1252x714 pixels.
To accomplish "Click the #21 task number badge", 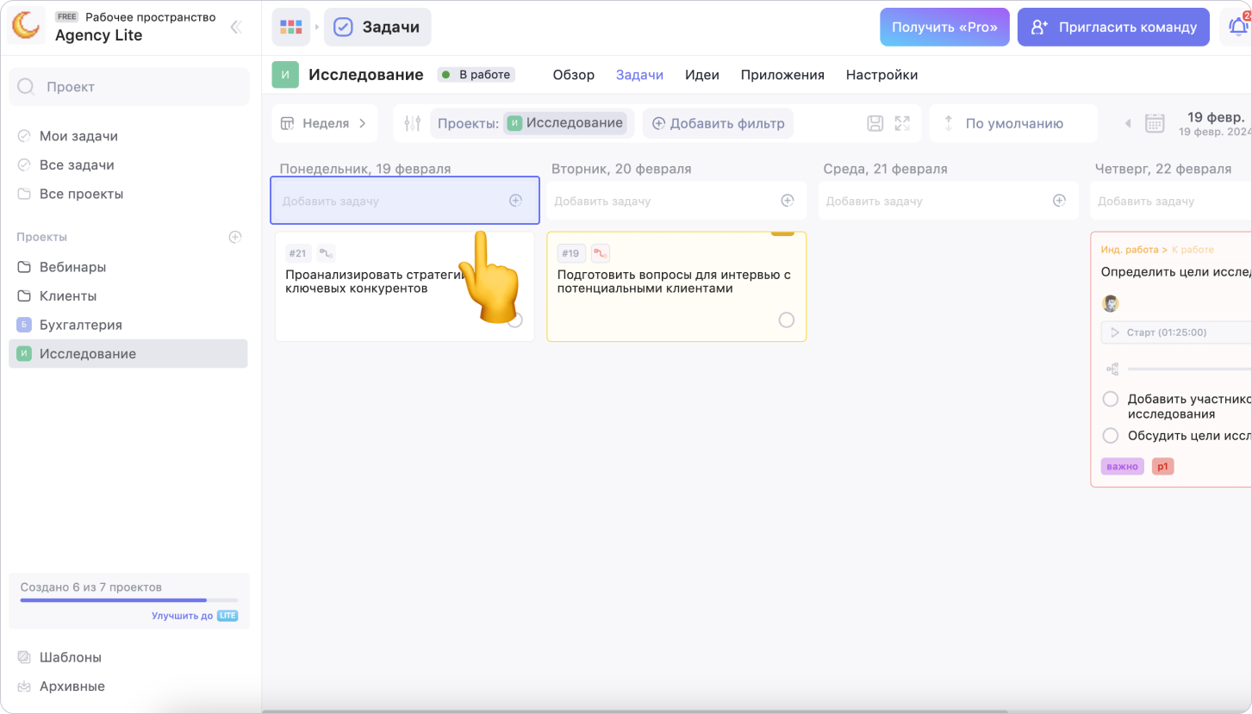I will tap(298, 253).
